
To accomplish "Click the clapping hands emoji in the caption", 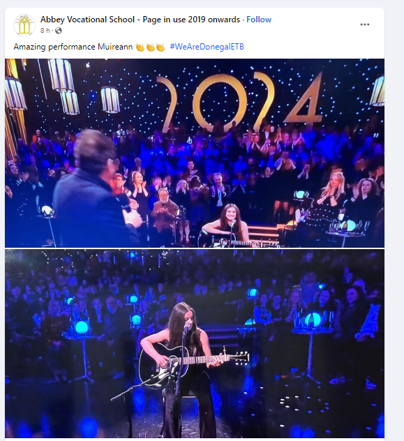I will (x=150, y=47).
